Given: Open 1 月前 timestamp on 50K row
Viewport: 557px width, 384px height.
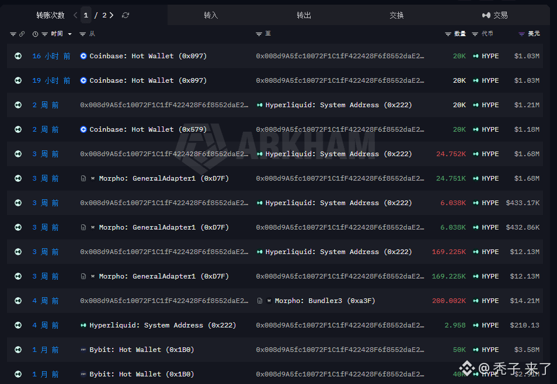Looking at the screenshot, I should point(46,350).
